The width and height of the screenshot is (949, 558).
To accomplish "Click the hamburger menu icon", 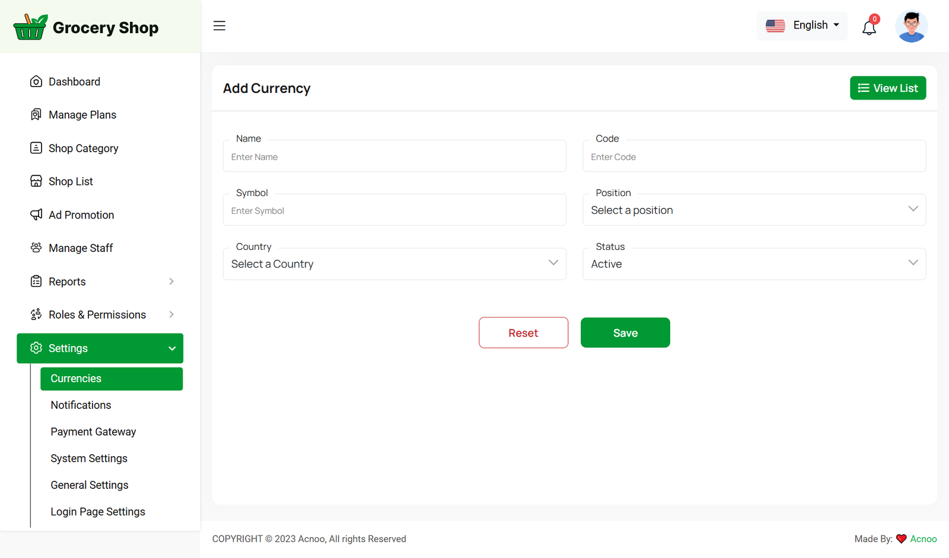I will click(x=219, y=25).
